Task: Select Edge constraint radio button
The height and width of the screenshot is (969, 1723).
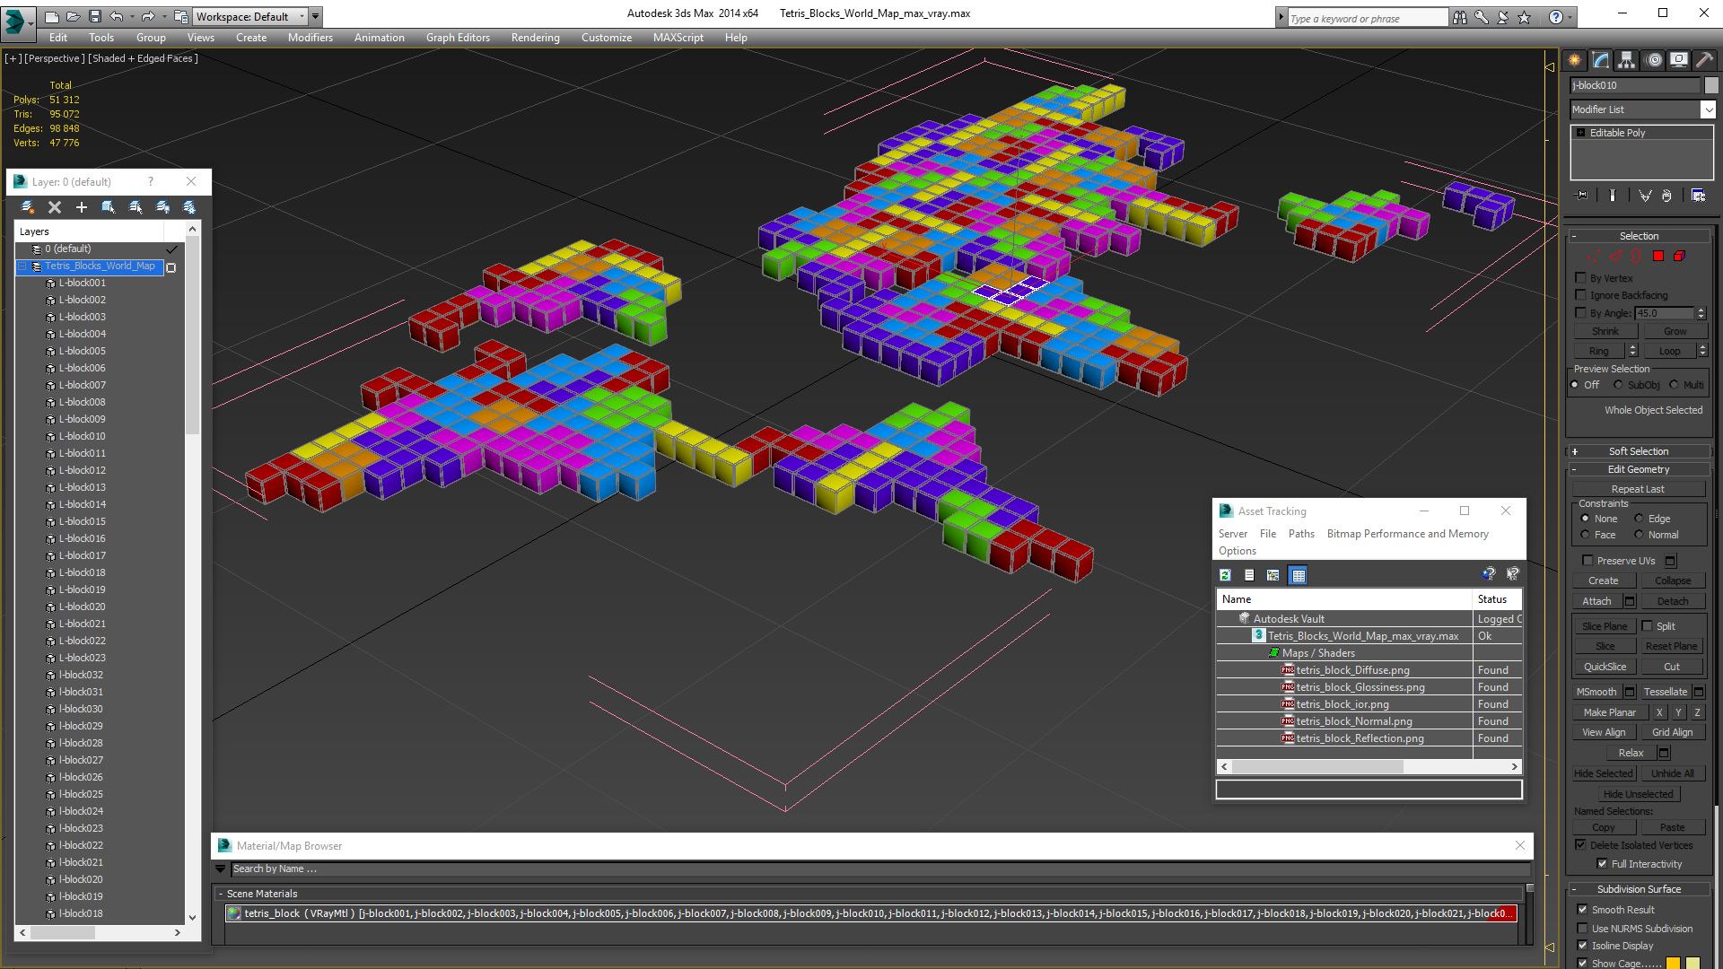Action: pos(1639,519)
